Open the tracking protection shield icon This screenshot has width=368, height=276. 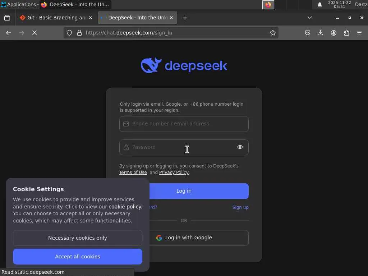69,33
